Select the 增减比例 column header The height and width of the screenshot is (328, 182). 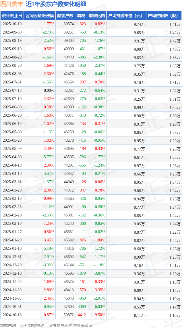[97, 16]
